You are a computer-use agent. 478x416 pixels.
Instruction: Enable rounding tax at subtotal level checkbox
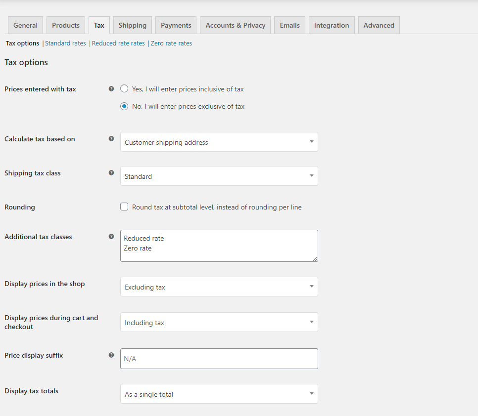(124, 207)
